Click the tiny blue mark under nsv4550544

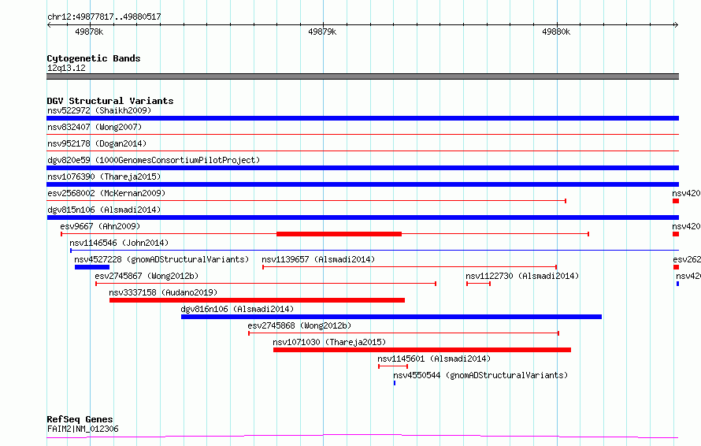click(395, 383)
